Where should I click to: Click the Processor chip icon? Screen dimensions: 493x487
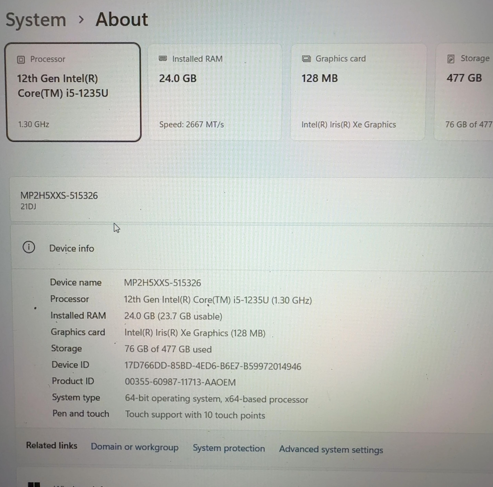coord(21,59)
